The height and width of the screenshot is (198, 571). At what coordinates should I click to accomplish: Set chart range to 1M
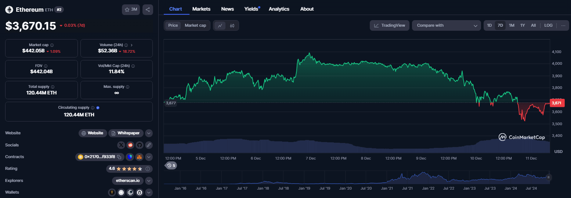click(512, 25)
